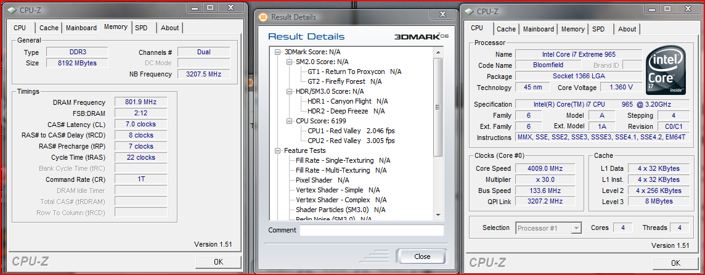This screenshot has width=705, height=275.
Task: Click the Bus Speed value 133.6 MHz
Action: tap(545, 191)
